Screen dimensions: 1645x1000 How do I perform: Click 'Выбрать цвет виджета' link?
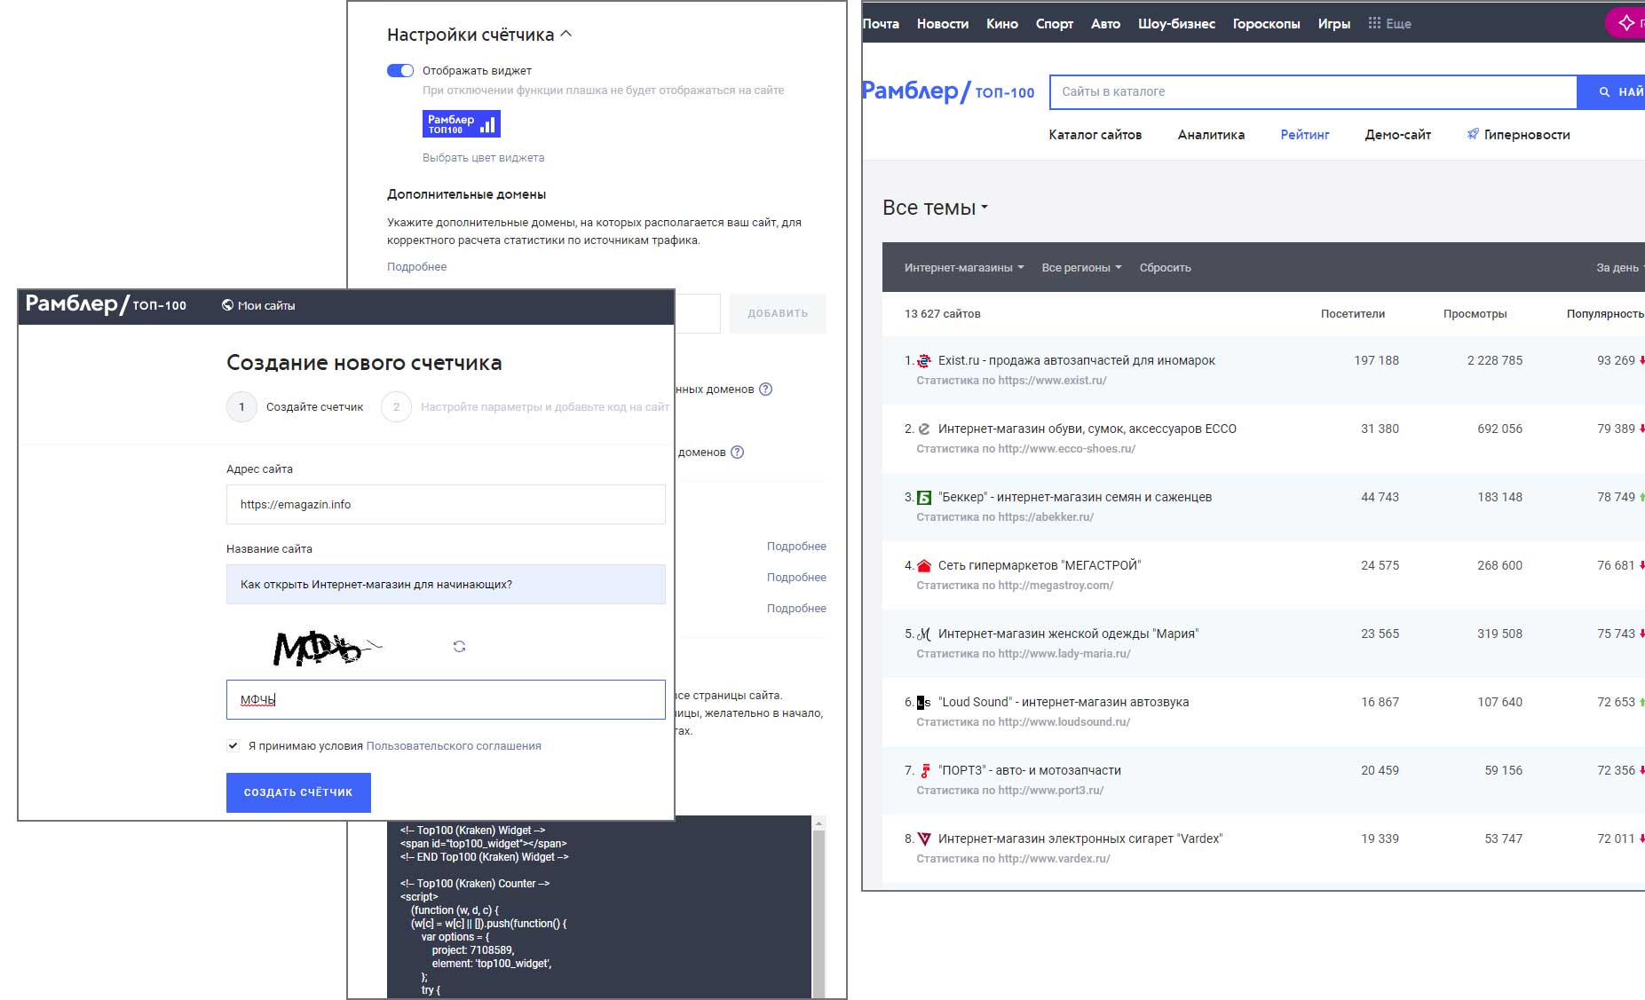483,157
